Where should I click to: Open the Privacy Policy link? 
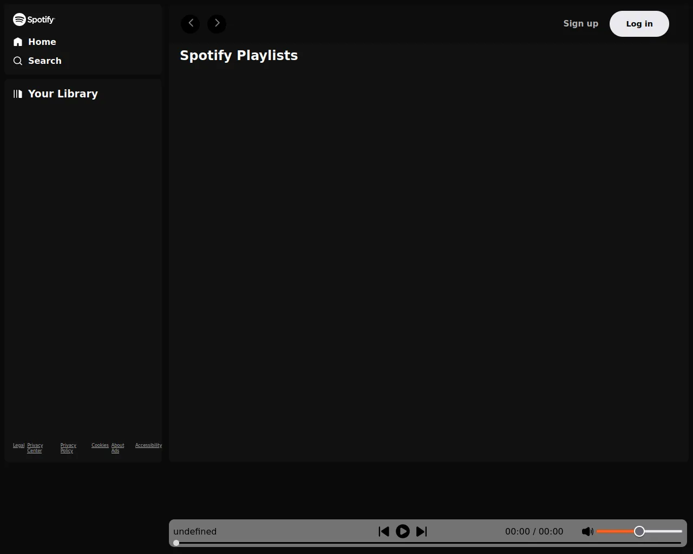(68, 448)
